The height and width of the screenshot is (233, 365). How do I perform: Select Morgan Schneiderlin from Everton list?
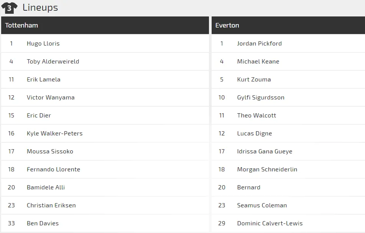[x=267, y=169]
